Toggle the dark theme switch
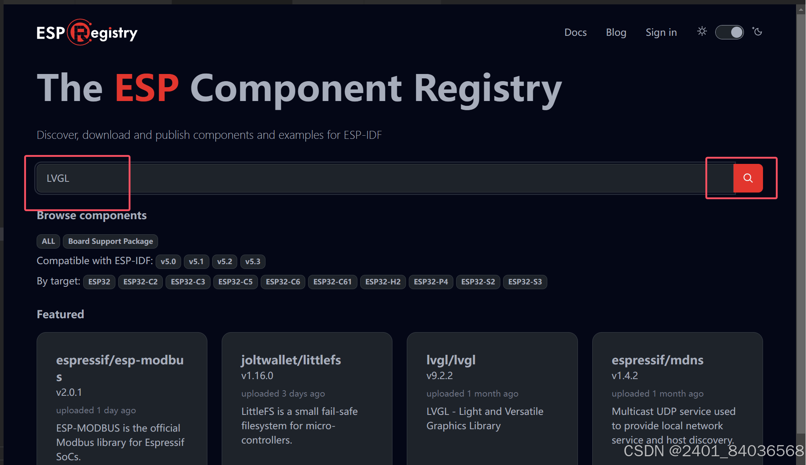Screen dimensions: 806x465 coord(729,32)
